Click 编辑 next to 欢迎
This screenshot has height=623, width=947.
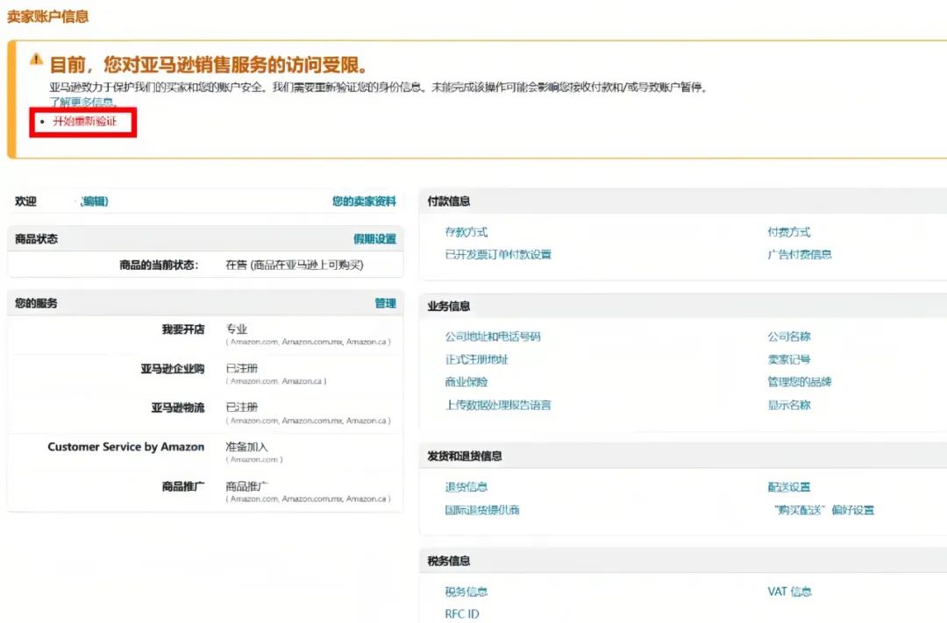click(95, 201)
